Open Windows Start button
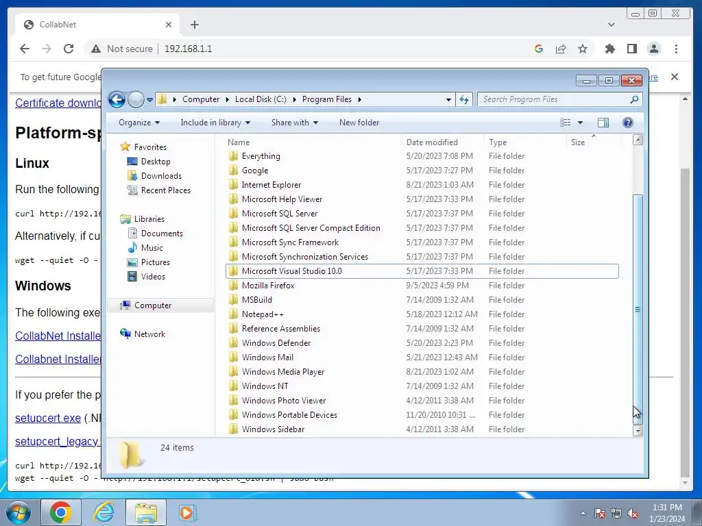The height and width of the screenshot is (526, 702). pos(19,512)
